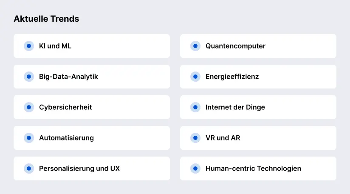Select the Big-Data-Analytik text label
This screenshot has height=194, width=350.
pyautogui.click(x=68, y=77)
